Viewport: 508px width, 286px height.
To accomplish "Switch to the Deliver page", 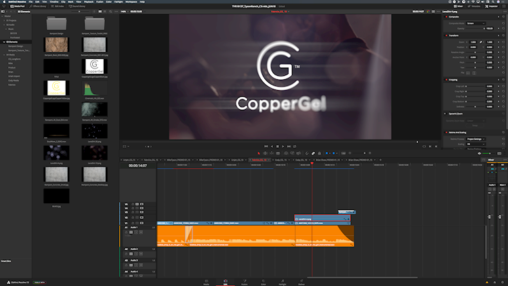I will click(x=301, y=282).
